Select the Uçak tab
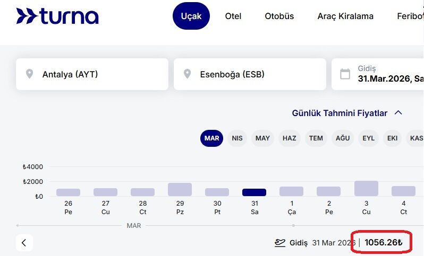Viewport: 424px width, 256px height. (x=191, y=16)
